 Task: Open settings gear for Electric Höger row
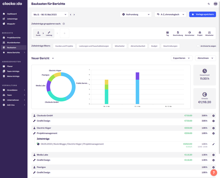213,128
